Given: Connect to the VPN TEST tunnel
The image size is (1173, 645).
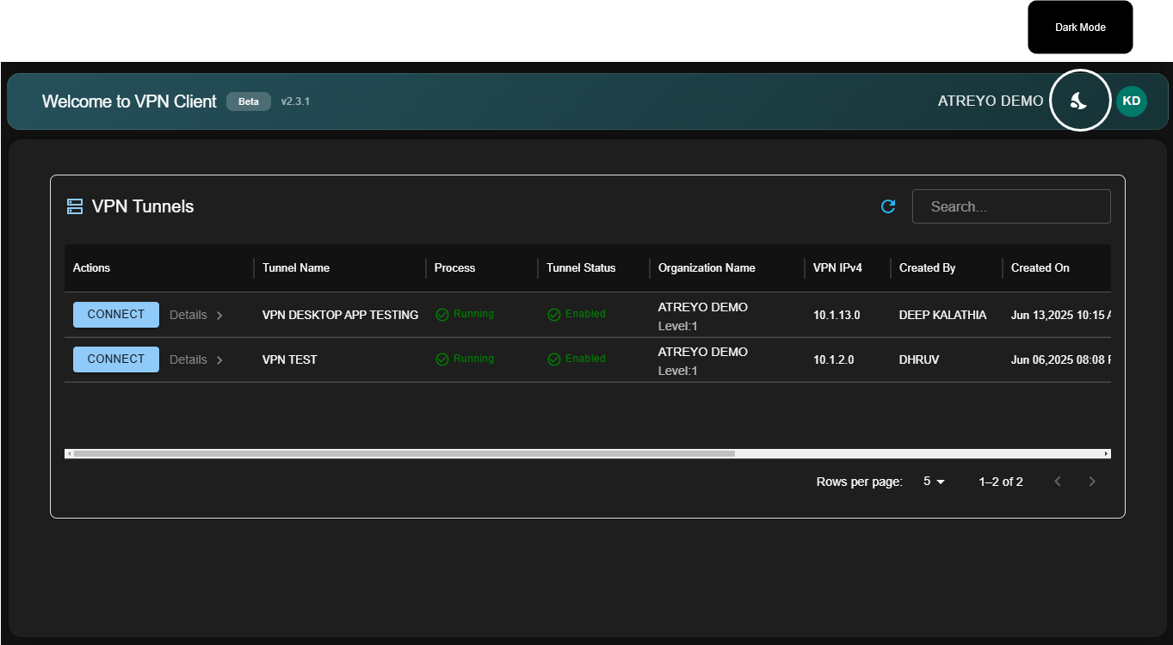Looking at the screenshot, I should (x=116, y=359).
